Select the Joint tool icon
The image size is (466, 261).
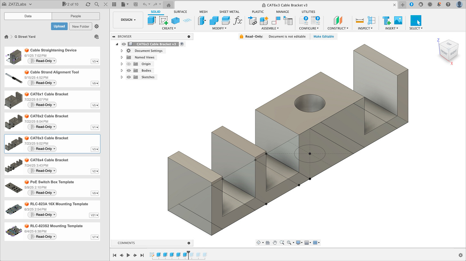(276, 20)
